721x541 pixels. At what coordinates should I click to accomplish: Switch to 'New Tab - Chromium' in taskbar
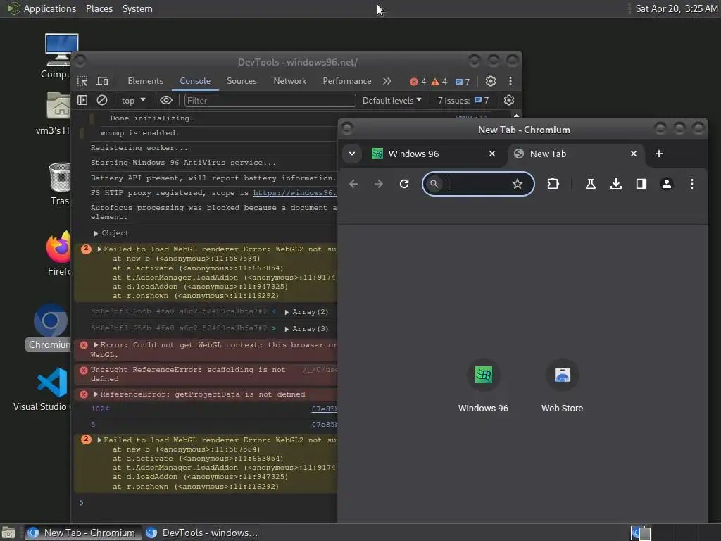[83, 533]
